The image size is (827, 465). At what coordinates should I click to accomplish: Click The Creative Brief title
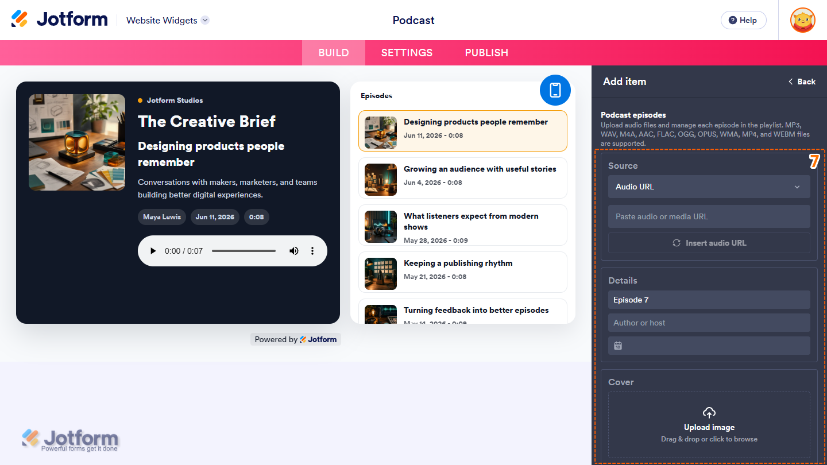point(207,121)
